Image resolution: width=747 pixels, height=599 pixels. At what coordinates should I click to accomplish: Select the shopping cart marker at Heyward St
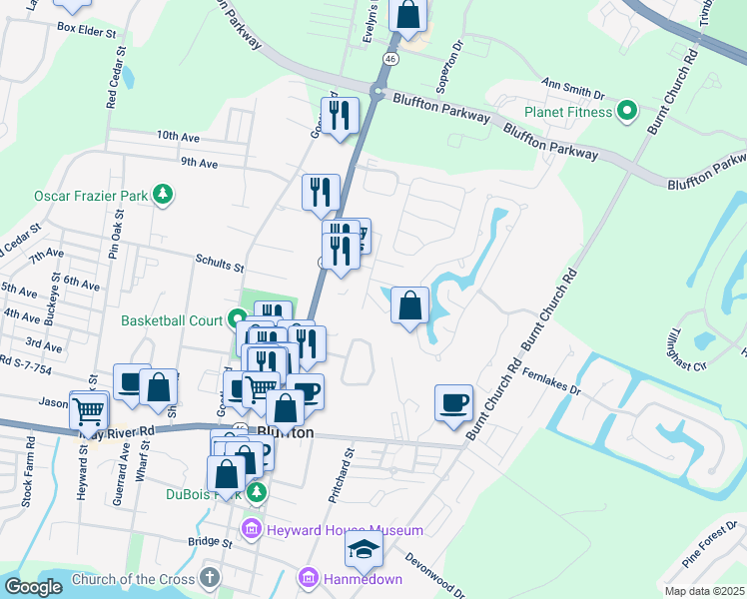click(x=88, y=415)
